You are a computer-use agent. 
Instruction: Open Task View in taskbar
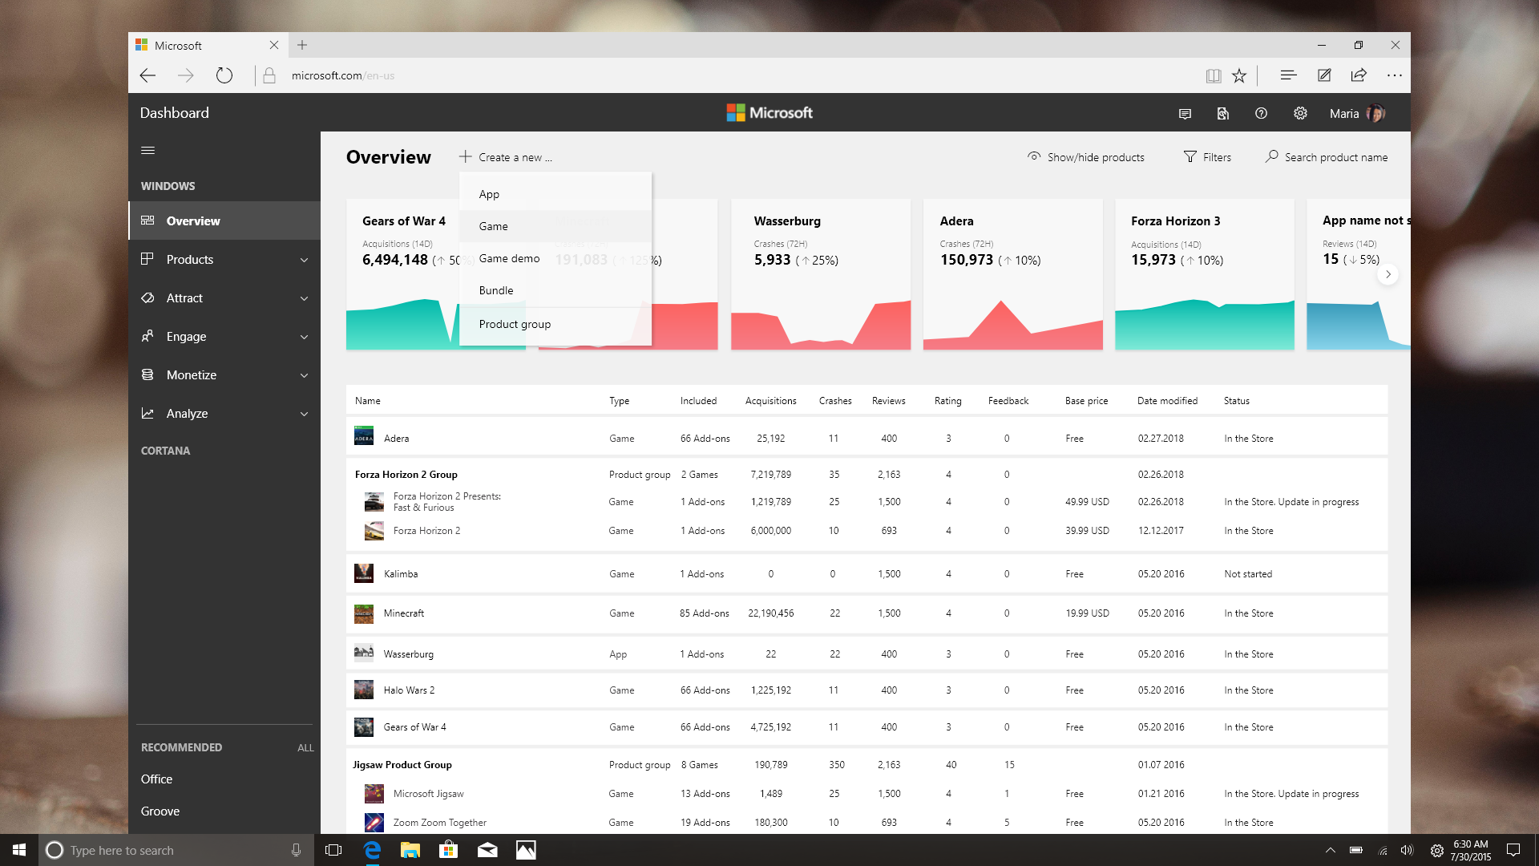[333, 850]
